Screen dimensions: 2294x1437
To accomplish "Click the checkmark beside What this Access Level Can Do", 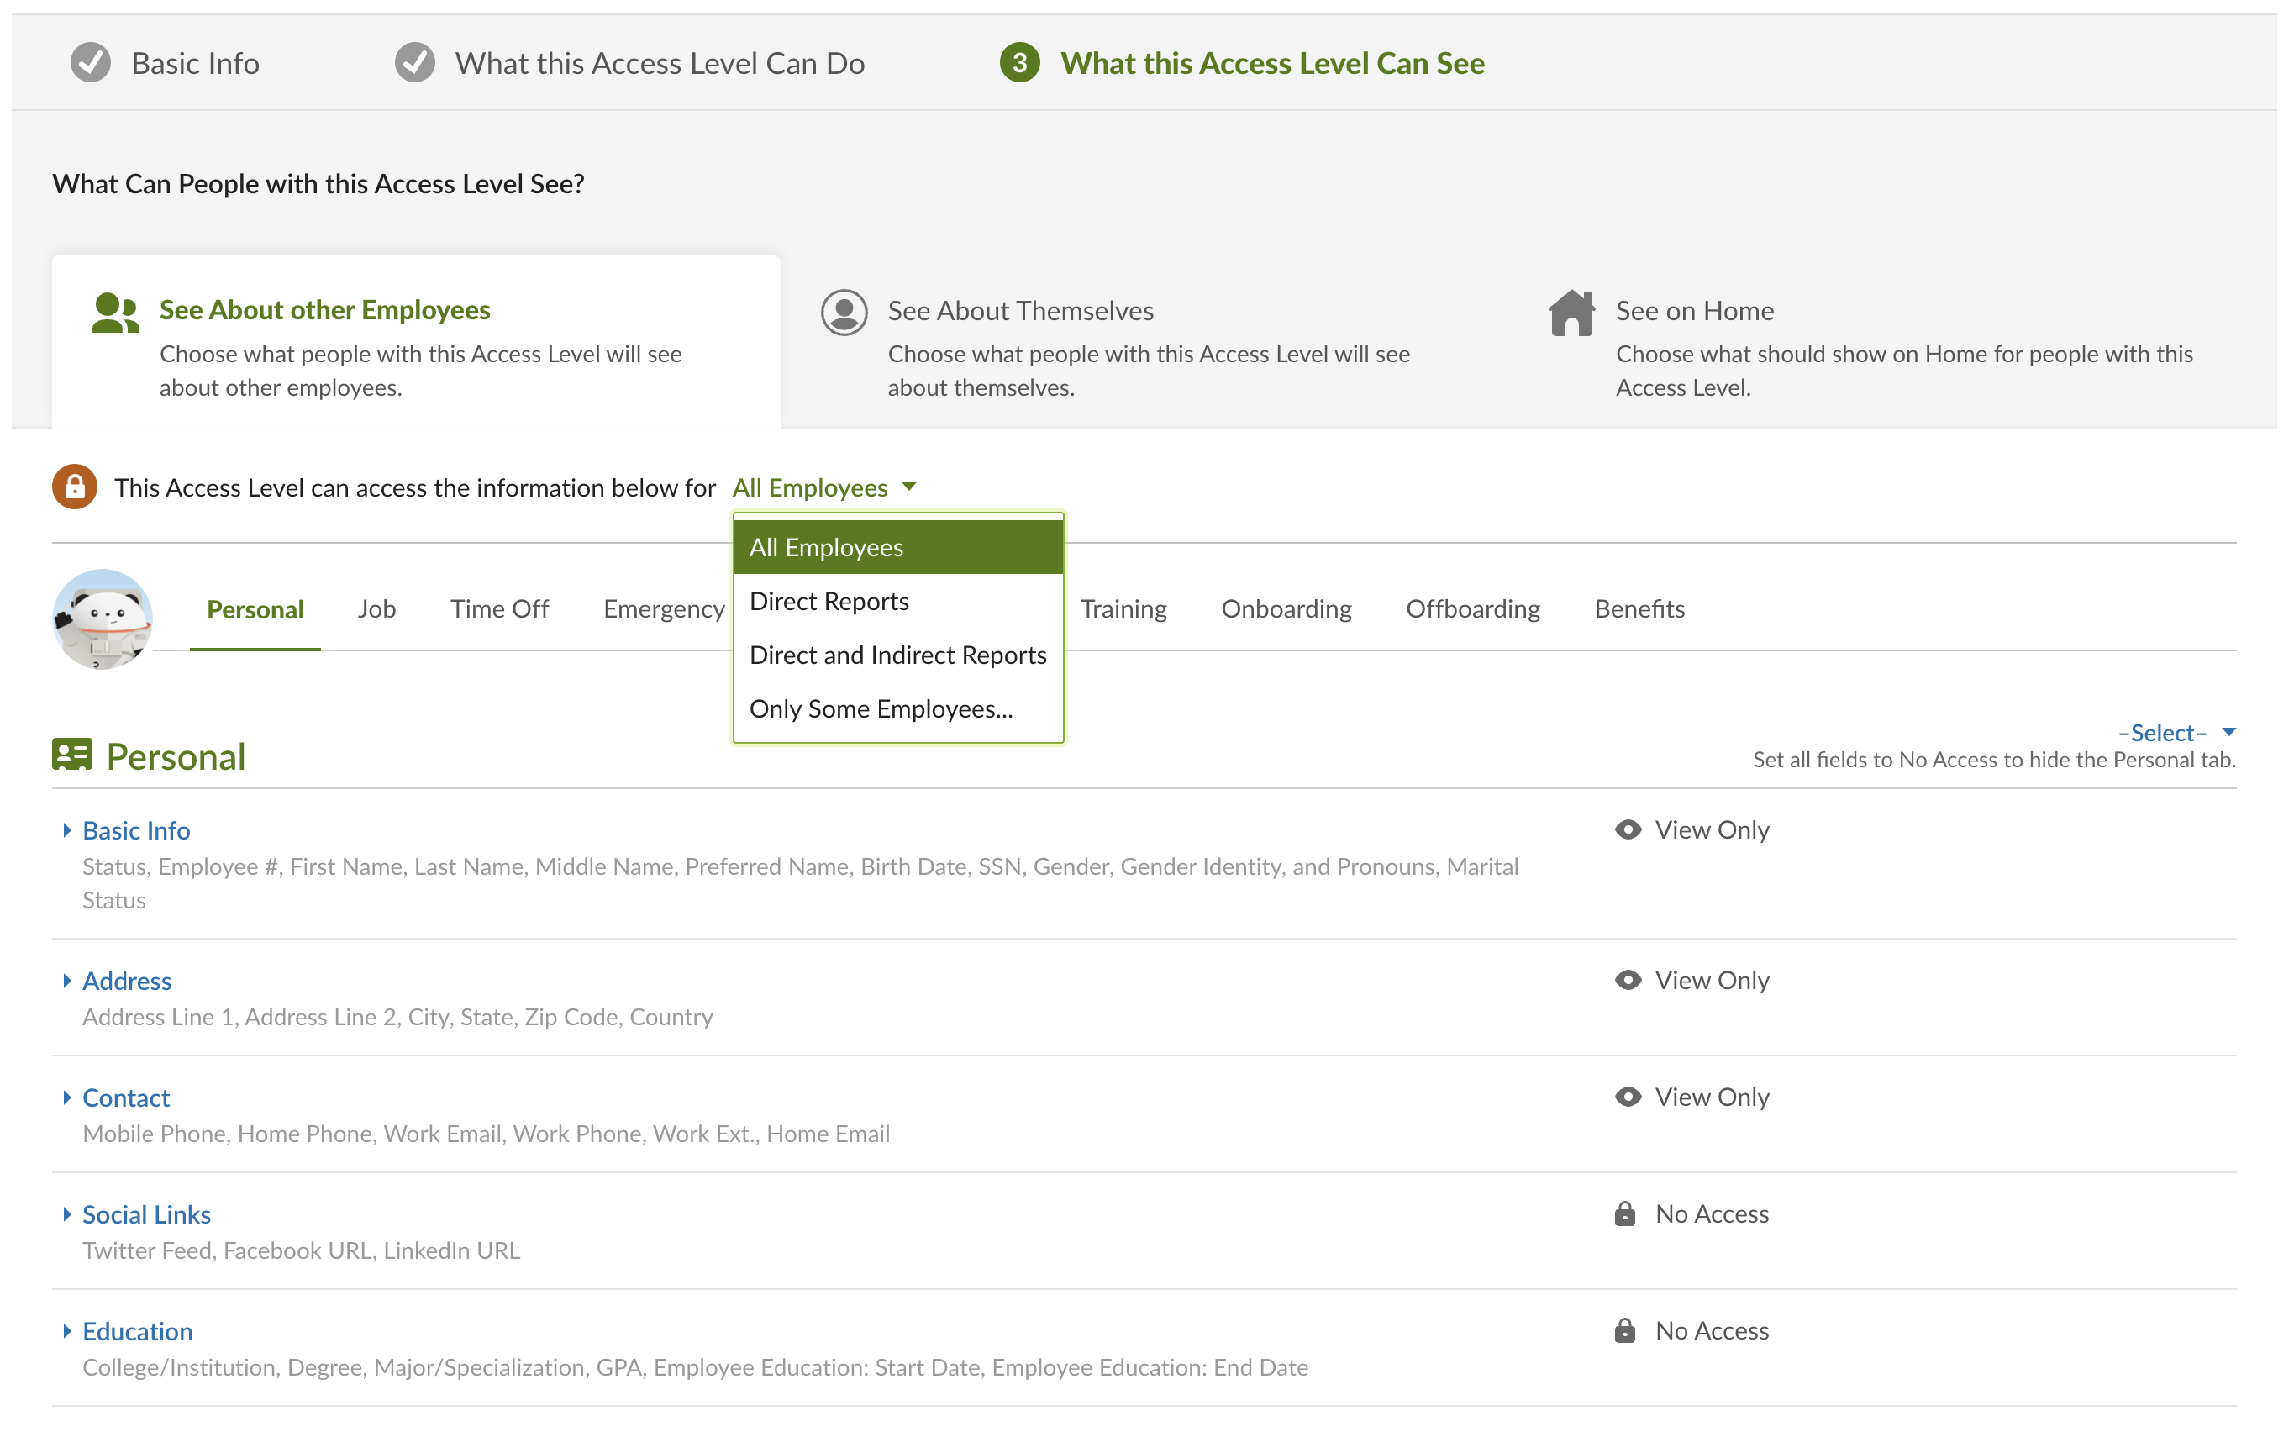I will pos(414,63).
